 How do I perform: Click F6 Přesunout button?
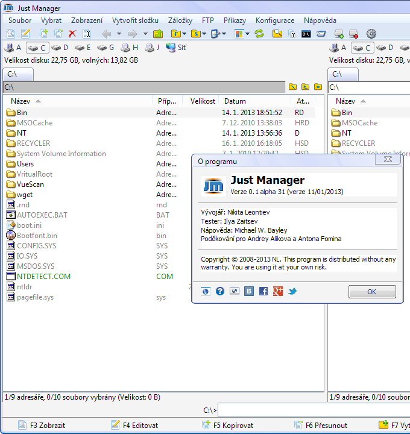321,425
